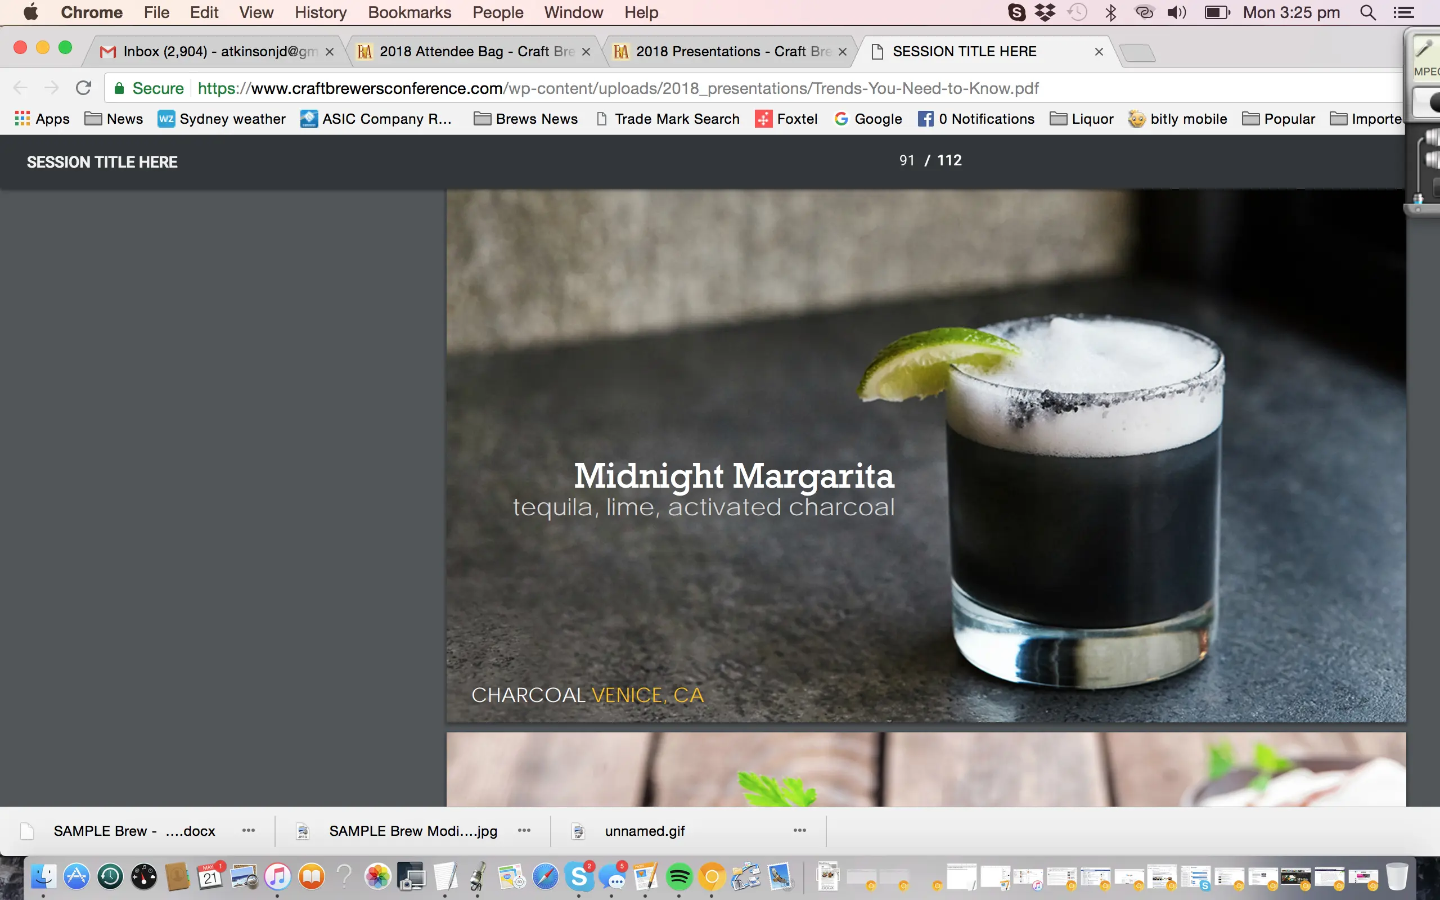
Task: Click the Bluetooth status icon
Action: [x=1110, y=12]
